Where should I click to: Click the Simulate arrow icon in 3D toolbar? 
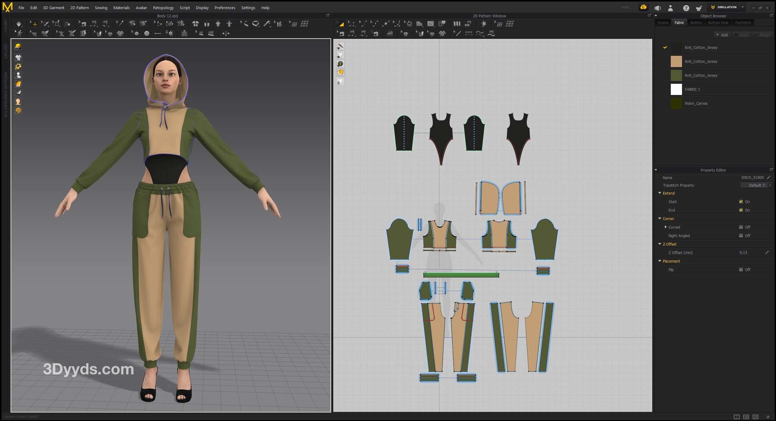click(19, 24)
